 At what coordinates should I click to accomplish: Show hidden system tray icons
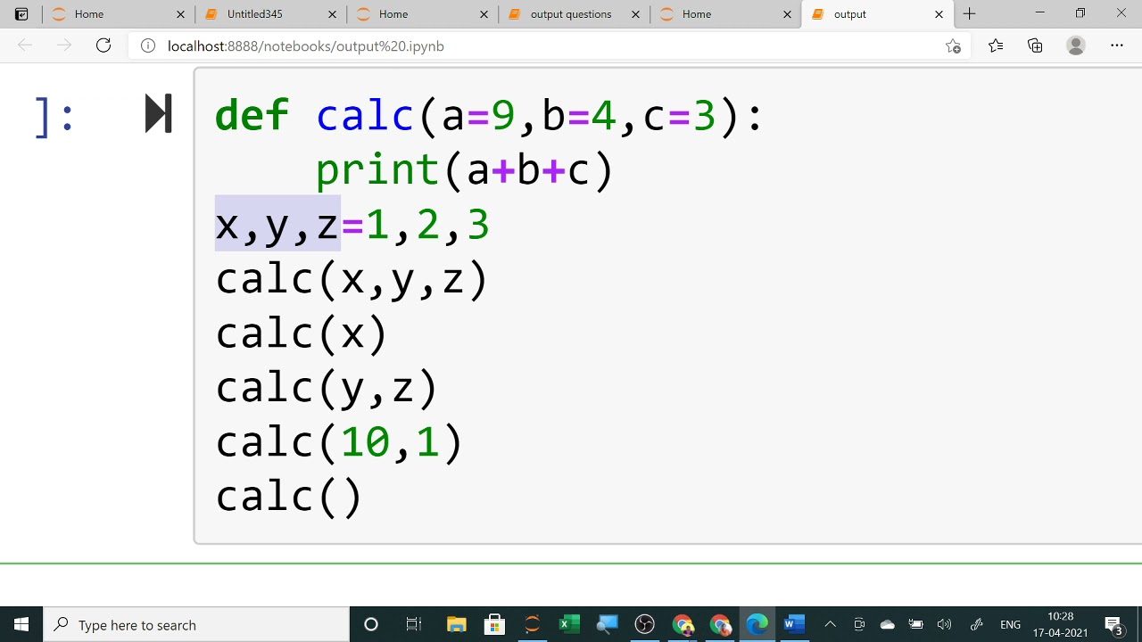[x=830, y=624]
